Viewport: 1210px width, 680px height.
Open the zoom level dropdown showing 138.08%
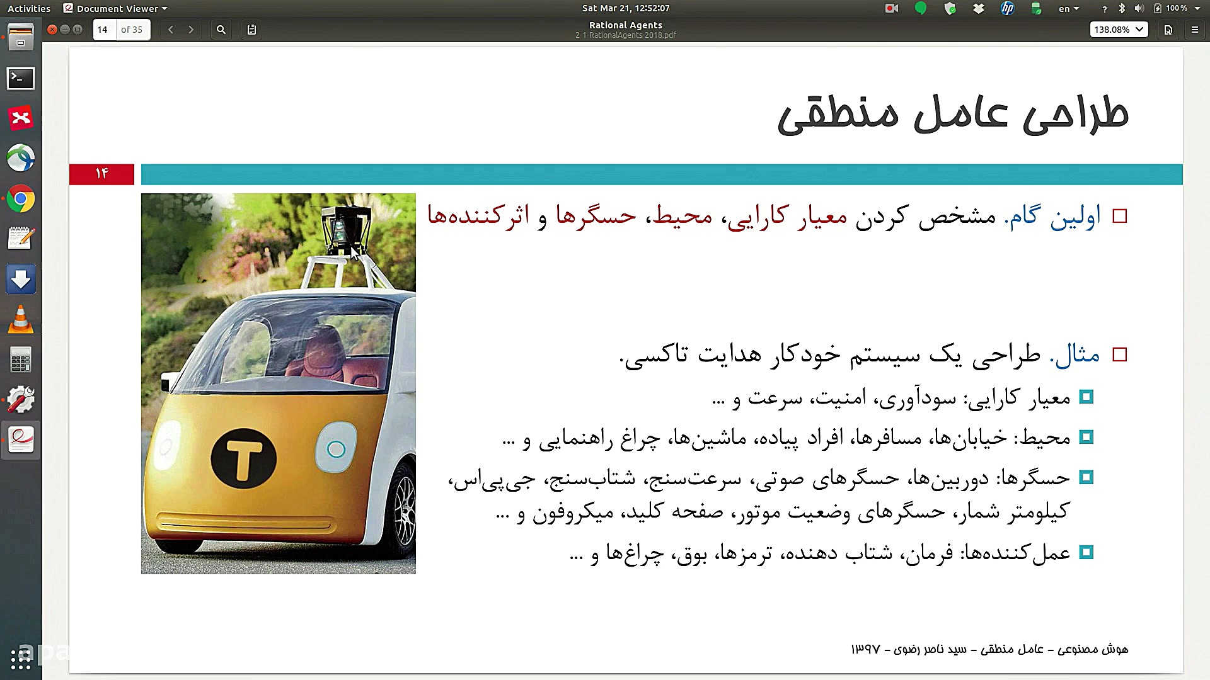pyautogui.click(x=1119, y=29)
